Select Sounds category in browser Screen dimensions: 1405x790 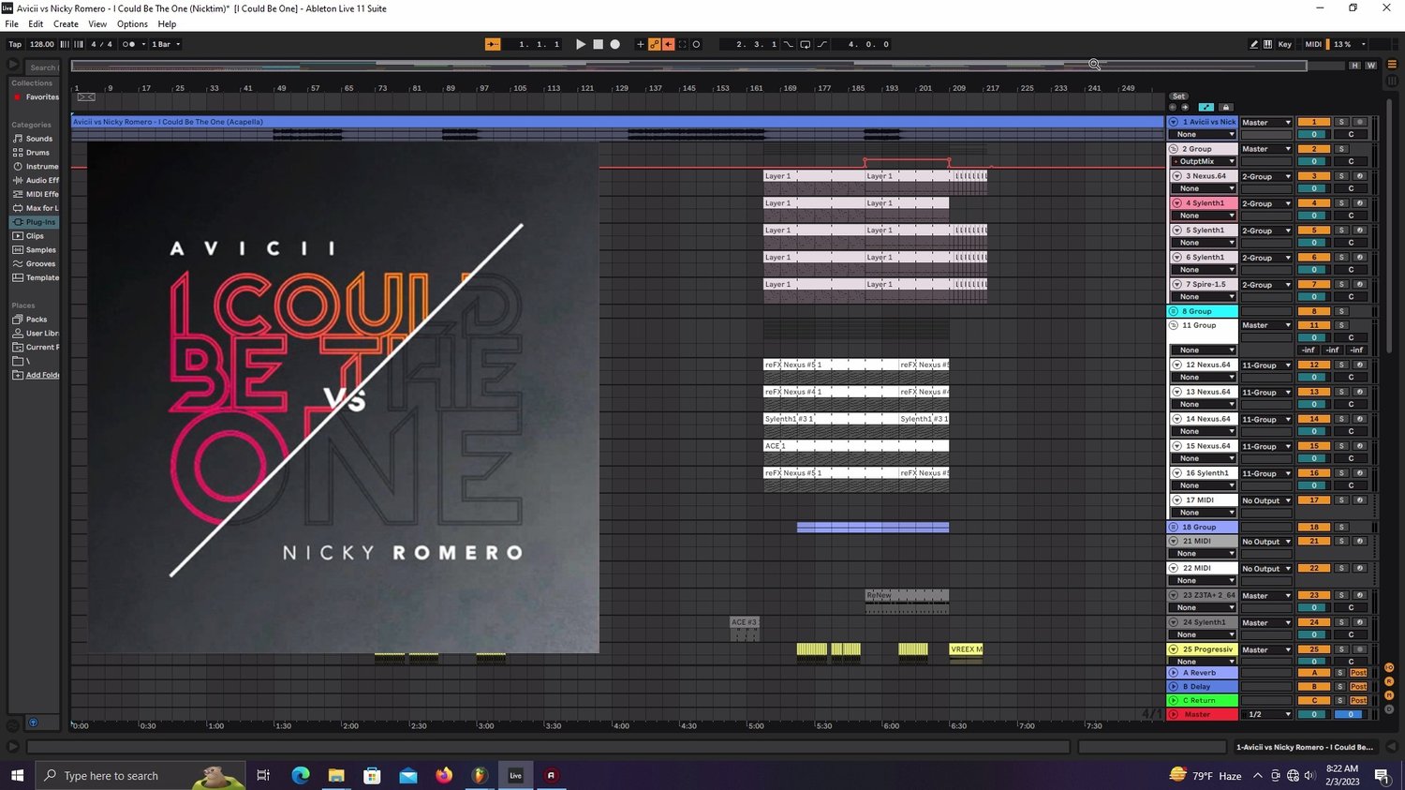coord(35,139)
